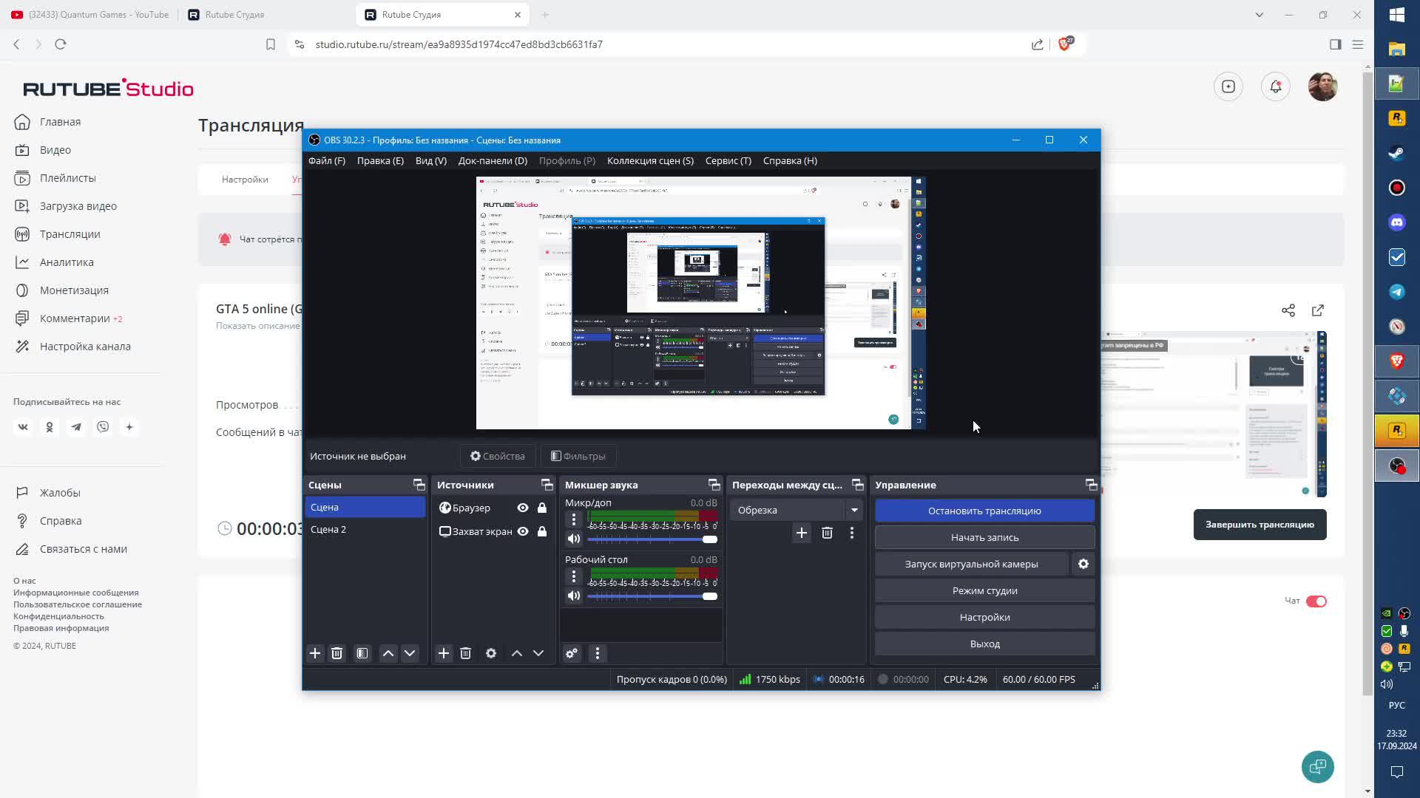Add a new source with plus icon
This screenshot has height=798, width=1420.
pos(443,653)
